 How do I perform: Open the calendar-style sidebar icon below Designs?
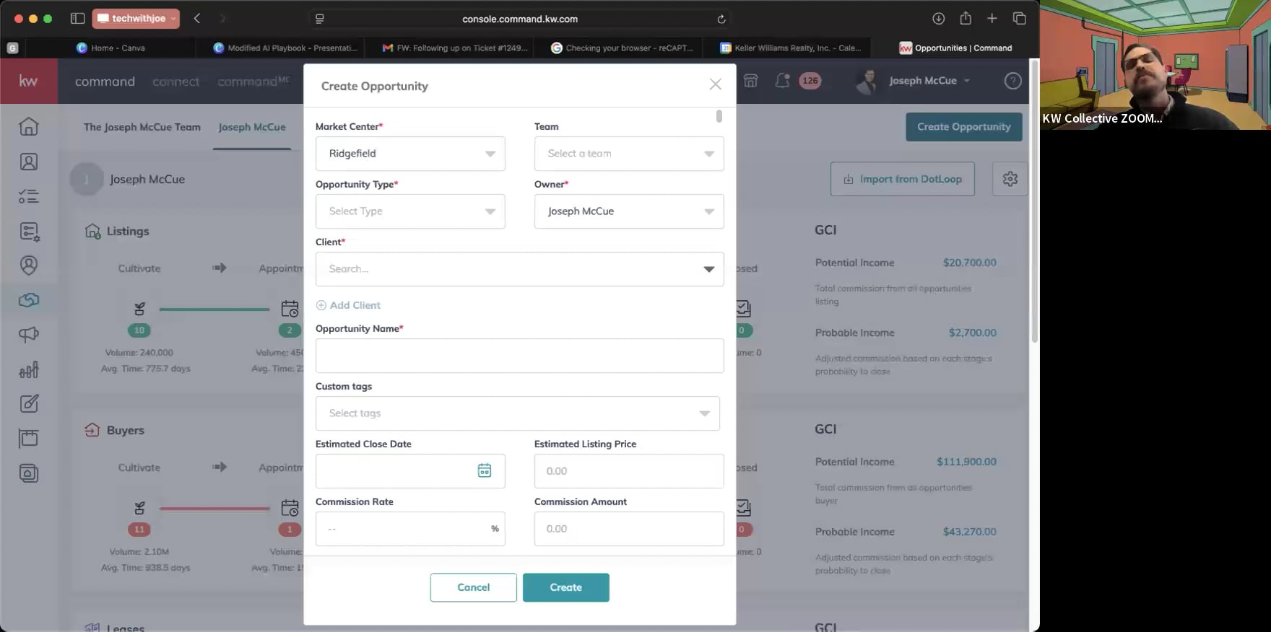coord(29,438)
